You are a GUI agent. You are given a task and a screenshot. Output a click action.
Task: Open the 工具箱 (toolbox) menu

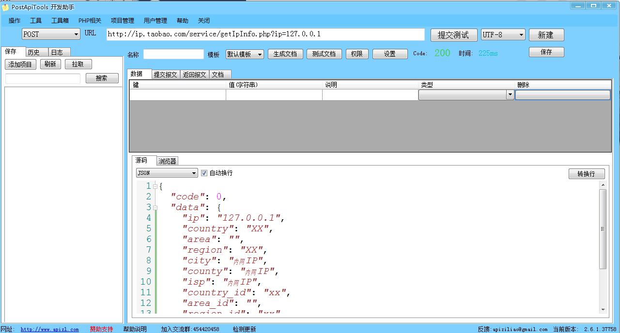pos(60,20)
